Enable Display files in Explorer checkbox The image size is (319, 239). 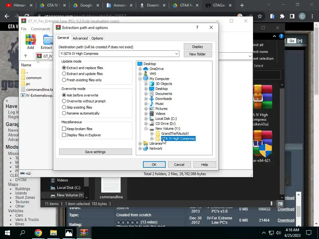click(x=64, y=135)
